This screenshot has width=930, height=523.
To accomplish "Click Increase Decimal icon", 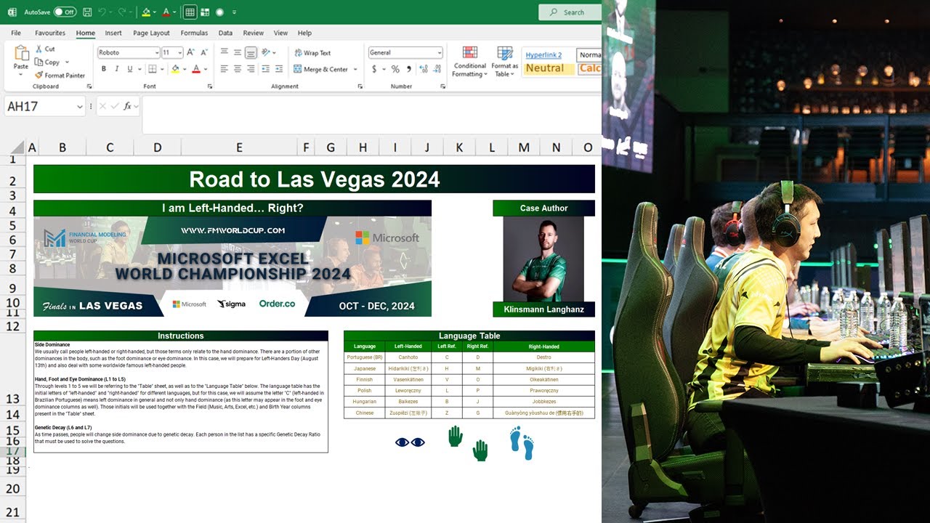I will 423,69.
